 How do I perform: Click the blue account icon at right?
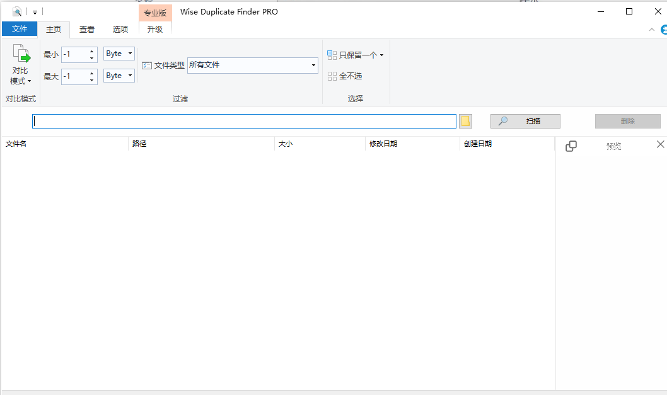(x=664, y=30)
